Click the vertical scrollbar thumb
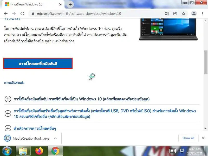Viewport: 208px width, 156px height. [x=206, y=62]
